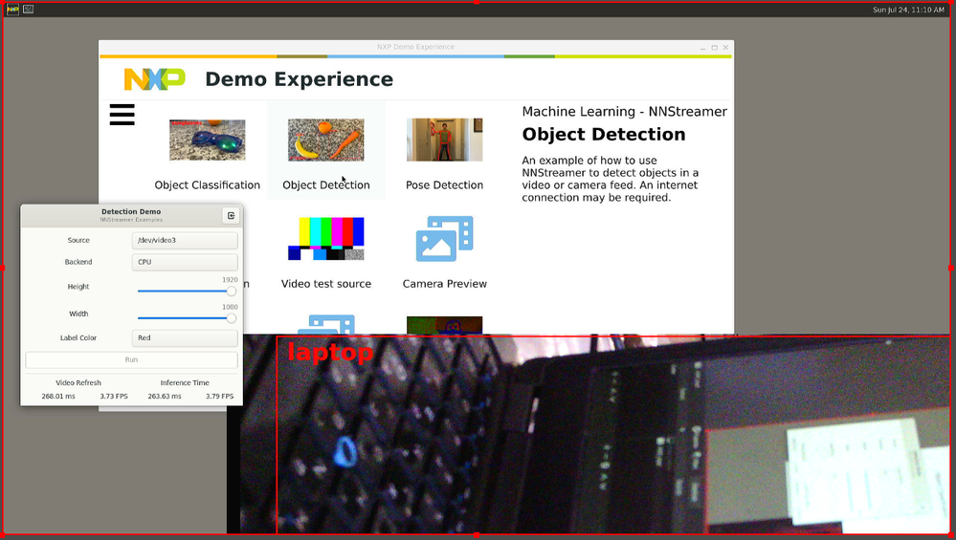Viewport: 956px width, 540px height.
Task: Click the 268.01 ms video refresh value
Action: [x=58, y=397]
